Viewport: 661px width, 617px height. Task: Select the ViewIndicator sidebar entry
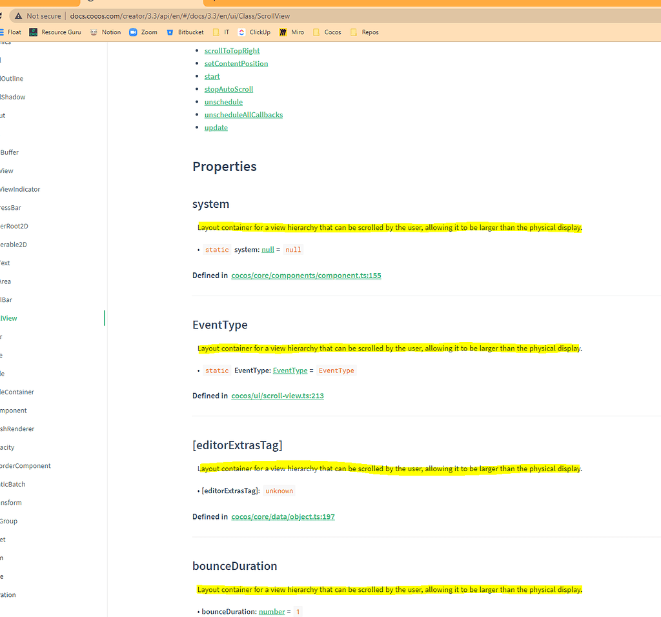click(x=20, y=189)
